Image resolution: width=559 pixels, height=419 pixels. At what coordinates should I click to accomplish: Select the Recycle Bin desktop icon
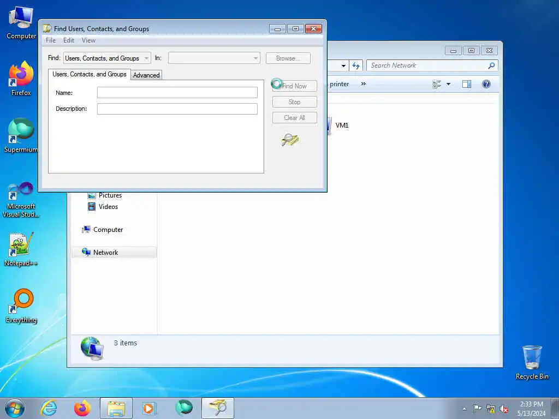(x=532, y=362)
